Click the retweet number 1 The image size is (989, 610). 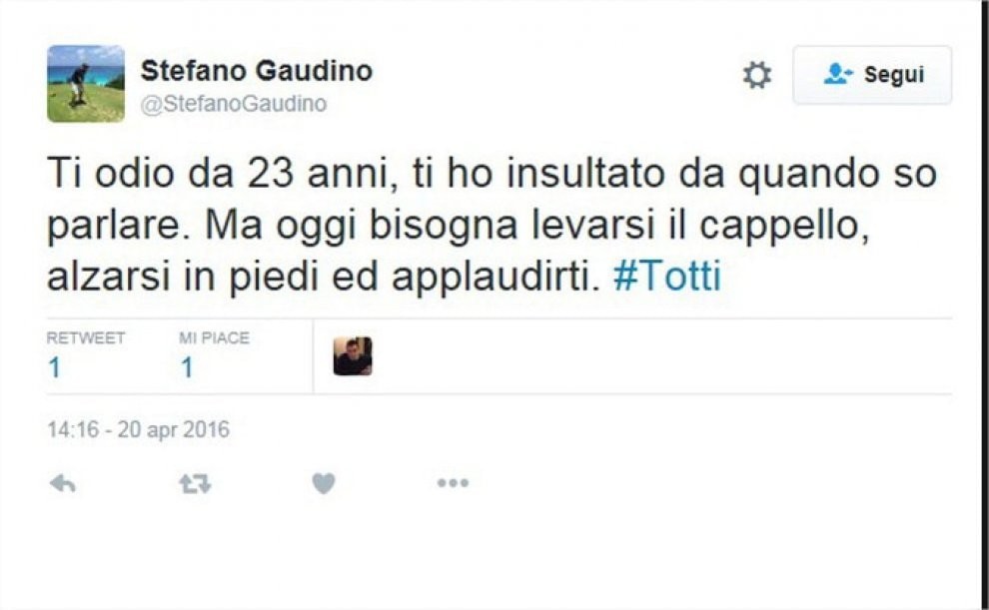(x=54, y=367)
